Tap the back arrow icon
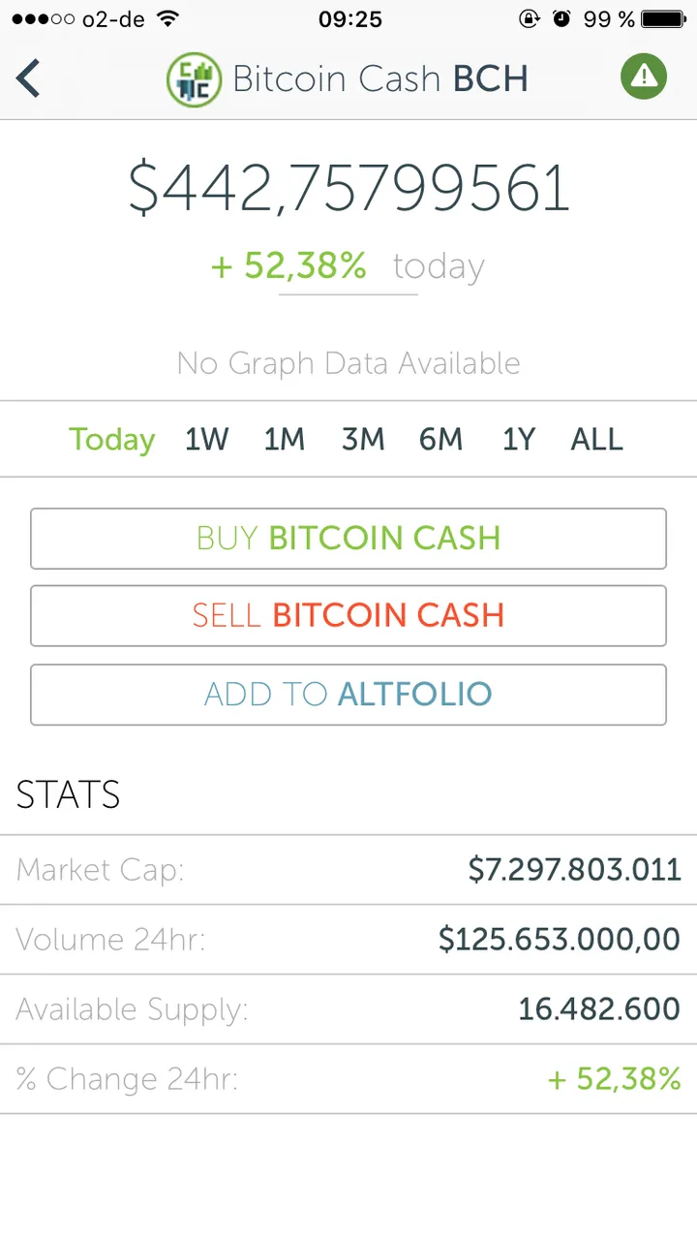The image size is (697, 1240). 28,77
